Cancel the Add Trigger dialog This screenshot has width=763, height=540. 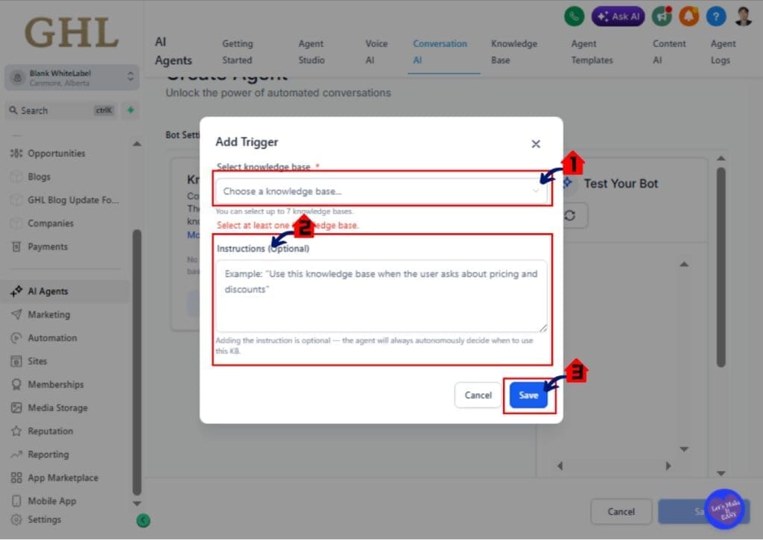[x=478, y=395]
